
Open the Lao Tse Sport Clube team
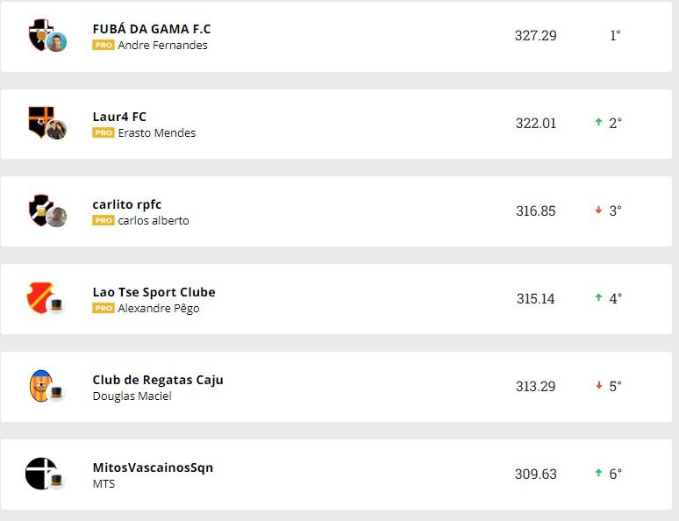(154, 292)
